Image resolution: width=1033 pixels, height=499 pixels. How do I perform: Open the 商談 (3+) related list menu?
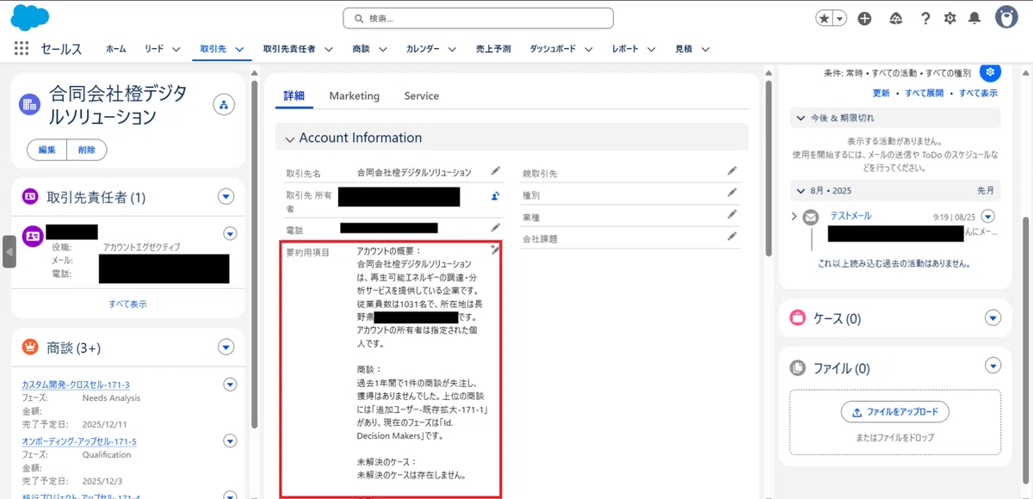[226, 348]
